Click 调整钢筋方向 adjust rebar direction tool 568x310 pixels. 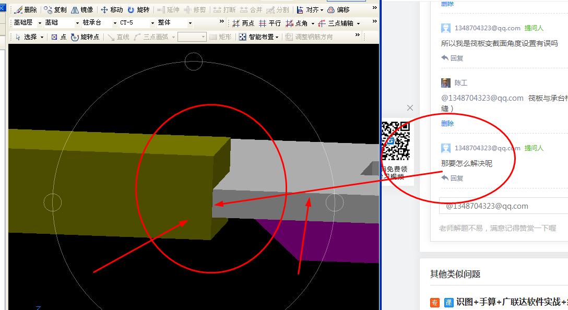[x=309, y=37]
